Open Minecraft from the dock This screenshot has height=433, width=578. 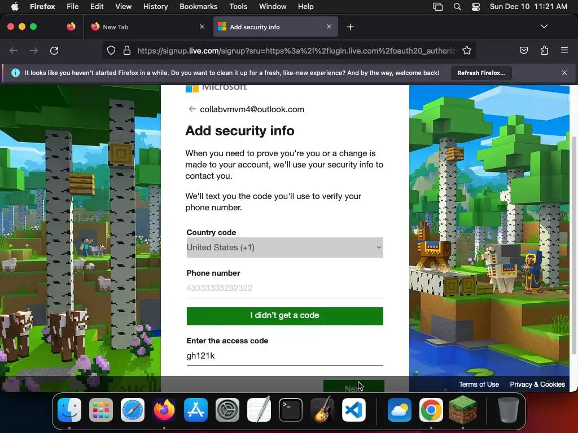pos(463,410)
